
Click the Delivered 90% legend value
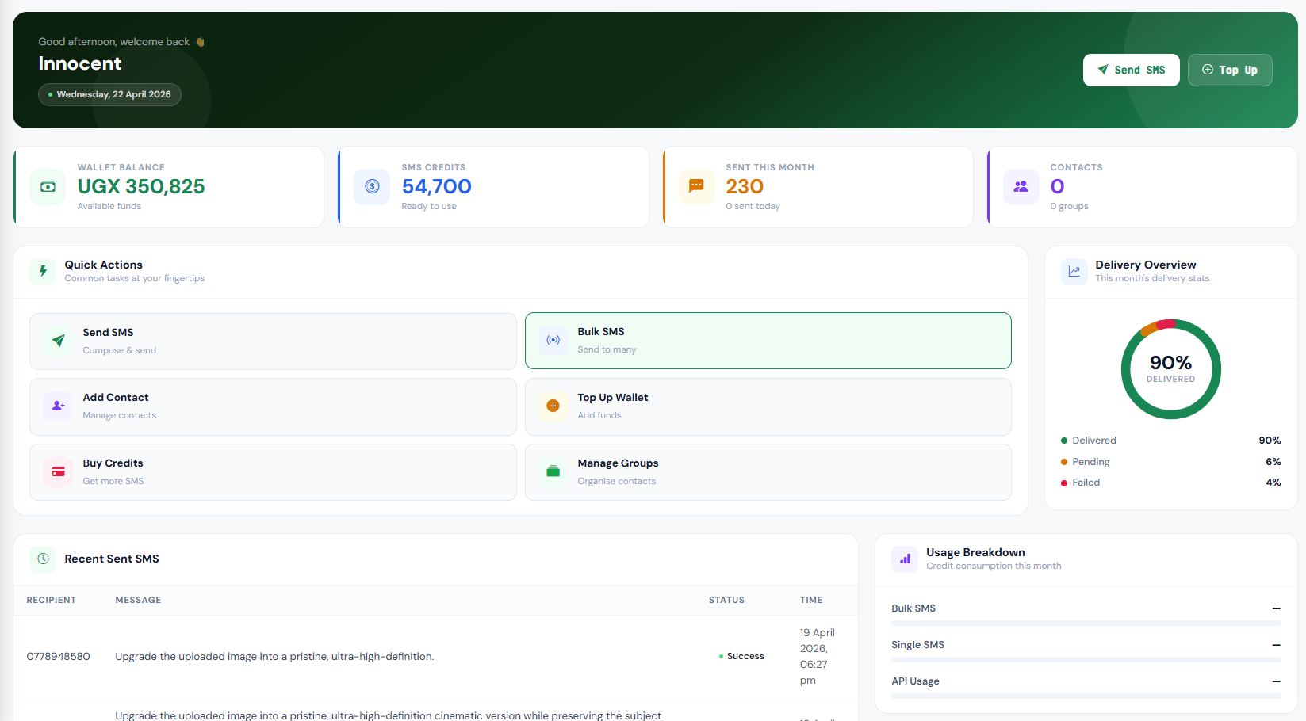click(1270, 441)
